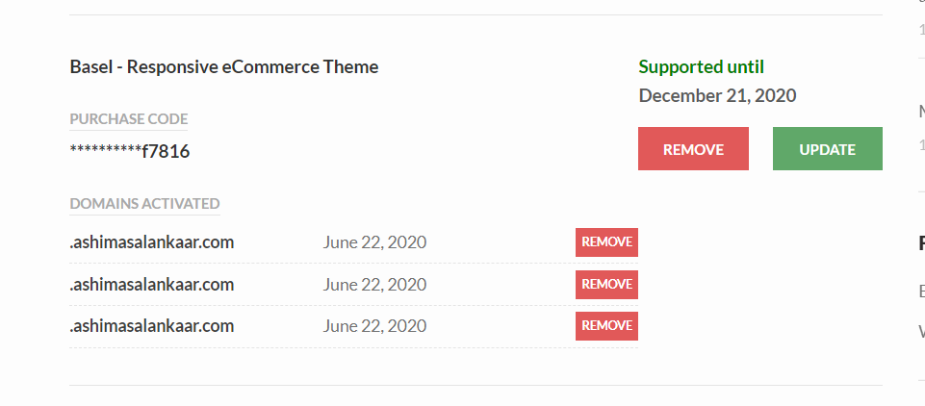Click the third .ashimasalankaar.com domain name

point(152,326)
